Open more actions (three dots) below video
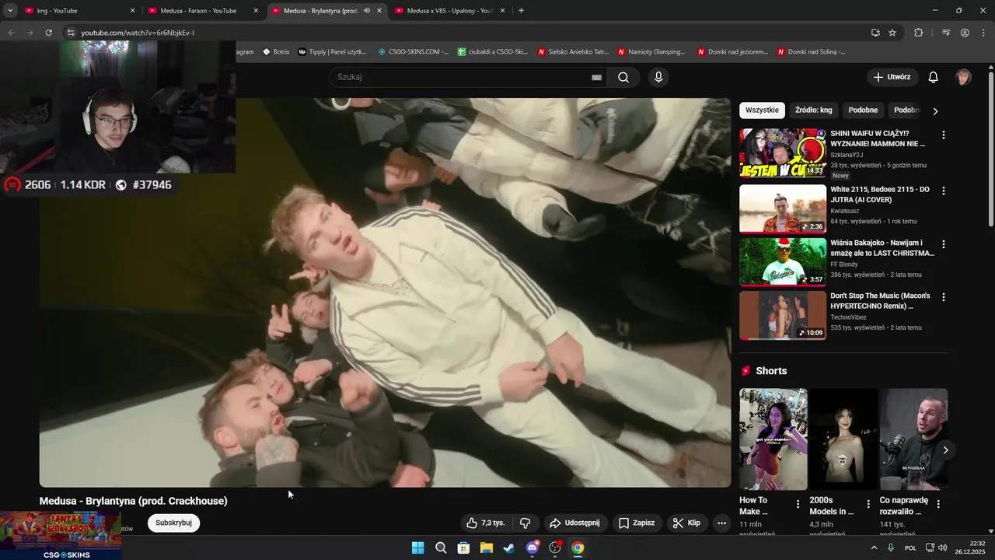 click(x=721, y=523)
